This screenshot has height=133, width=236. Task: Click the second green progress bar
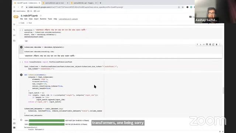pyautogui.click(x=46, y=124)
